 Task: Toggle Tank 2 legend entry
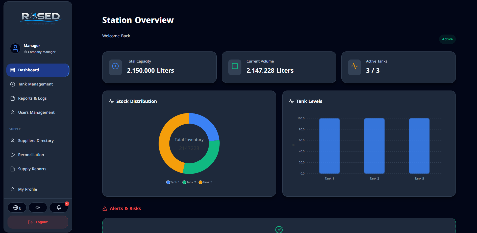point(189,182)
